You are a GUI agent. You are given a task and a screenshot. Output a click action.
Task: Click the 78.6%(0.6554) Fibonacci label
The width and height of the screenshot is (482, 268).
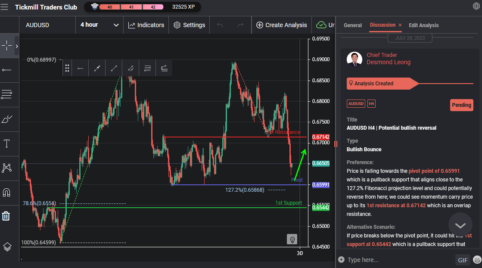pos(39,203)
